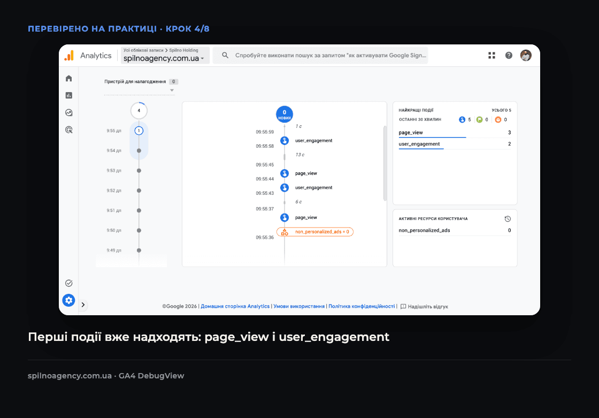
Task: Open the user account avatar
Action: 526,56
